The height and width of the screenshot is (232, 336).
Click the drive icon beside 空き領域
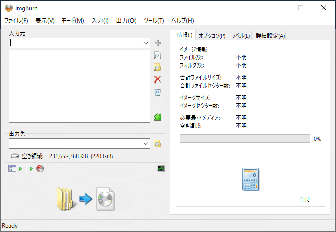pos(15,156)
